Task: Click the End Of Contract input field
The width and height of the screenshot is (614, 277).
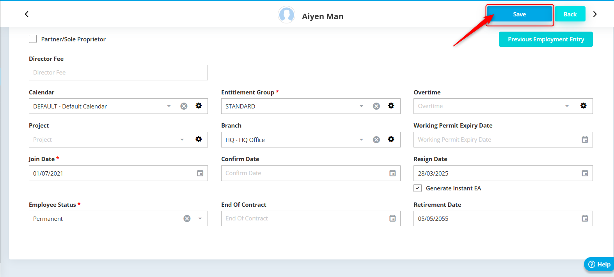Action: tap(311, 218)
